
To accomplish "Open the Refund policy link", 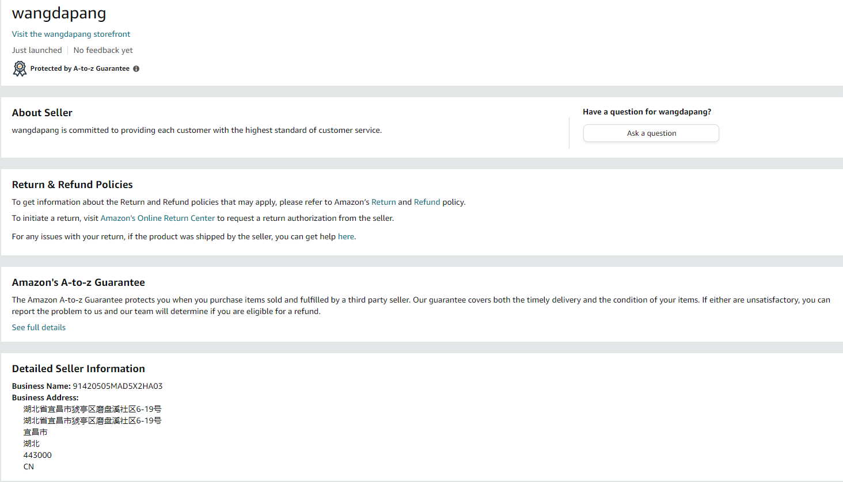I will point(427,202).
